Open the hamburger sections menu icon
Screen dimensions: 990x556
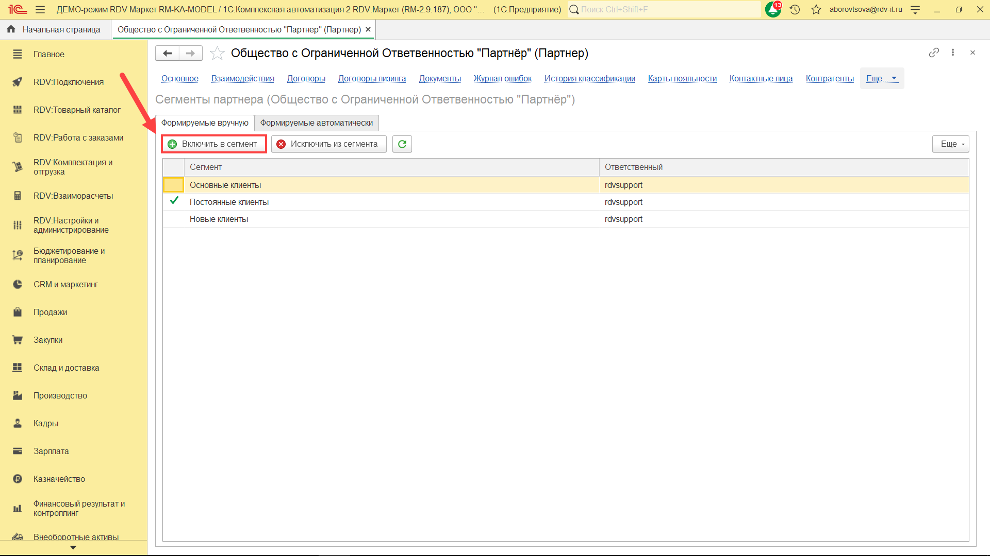(40, 9)
